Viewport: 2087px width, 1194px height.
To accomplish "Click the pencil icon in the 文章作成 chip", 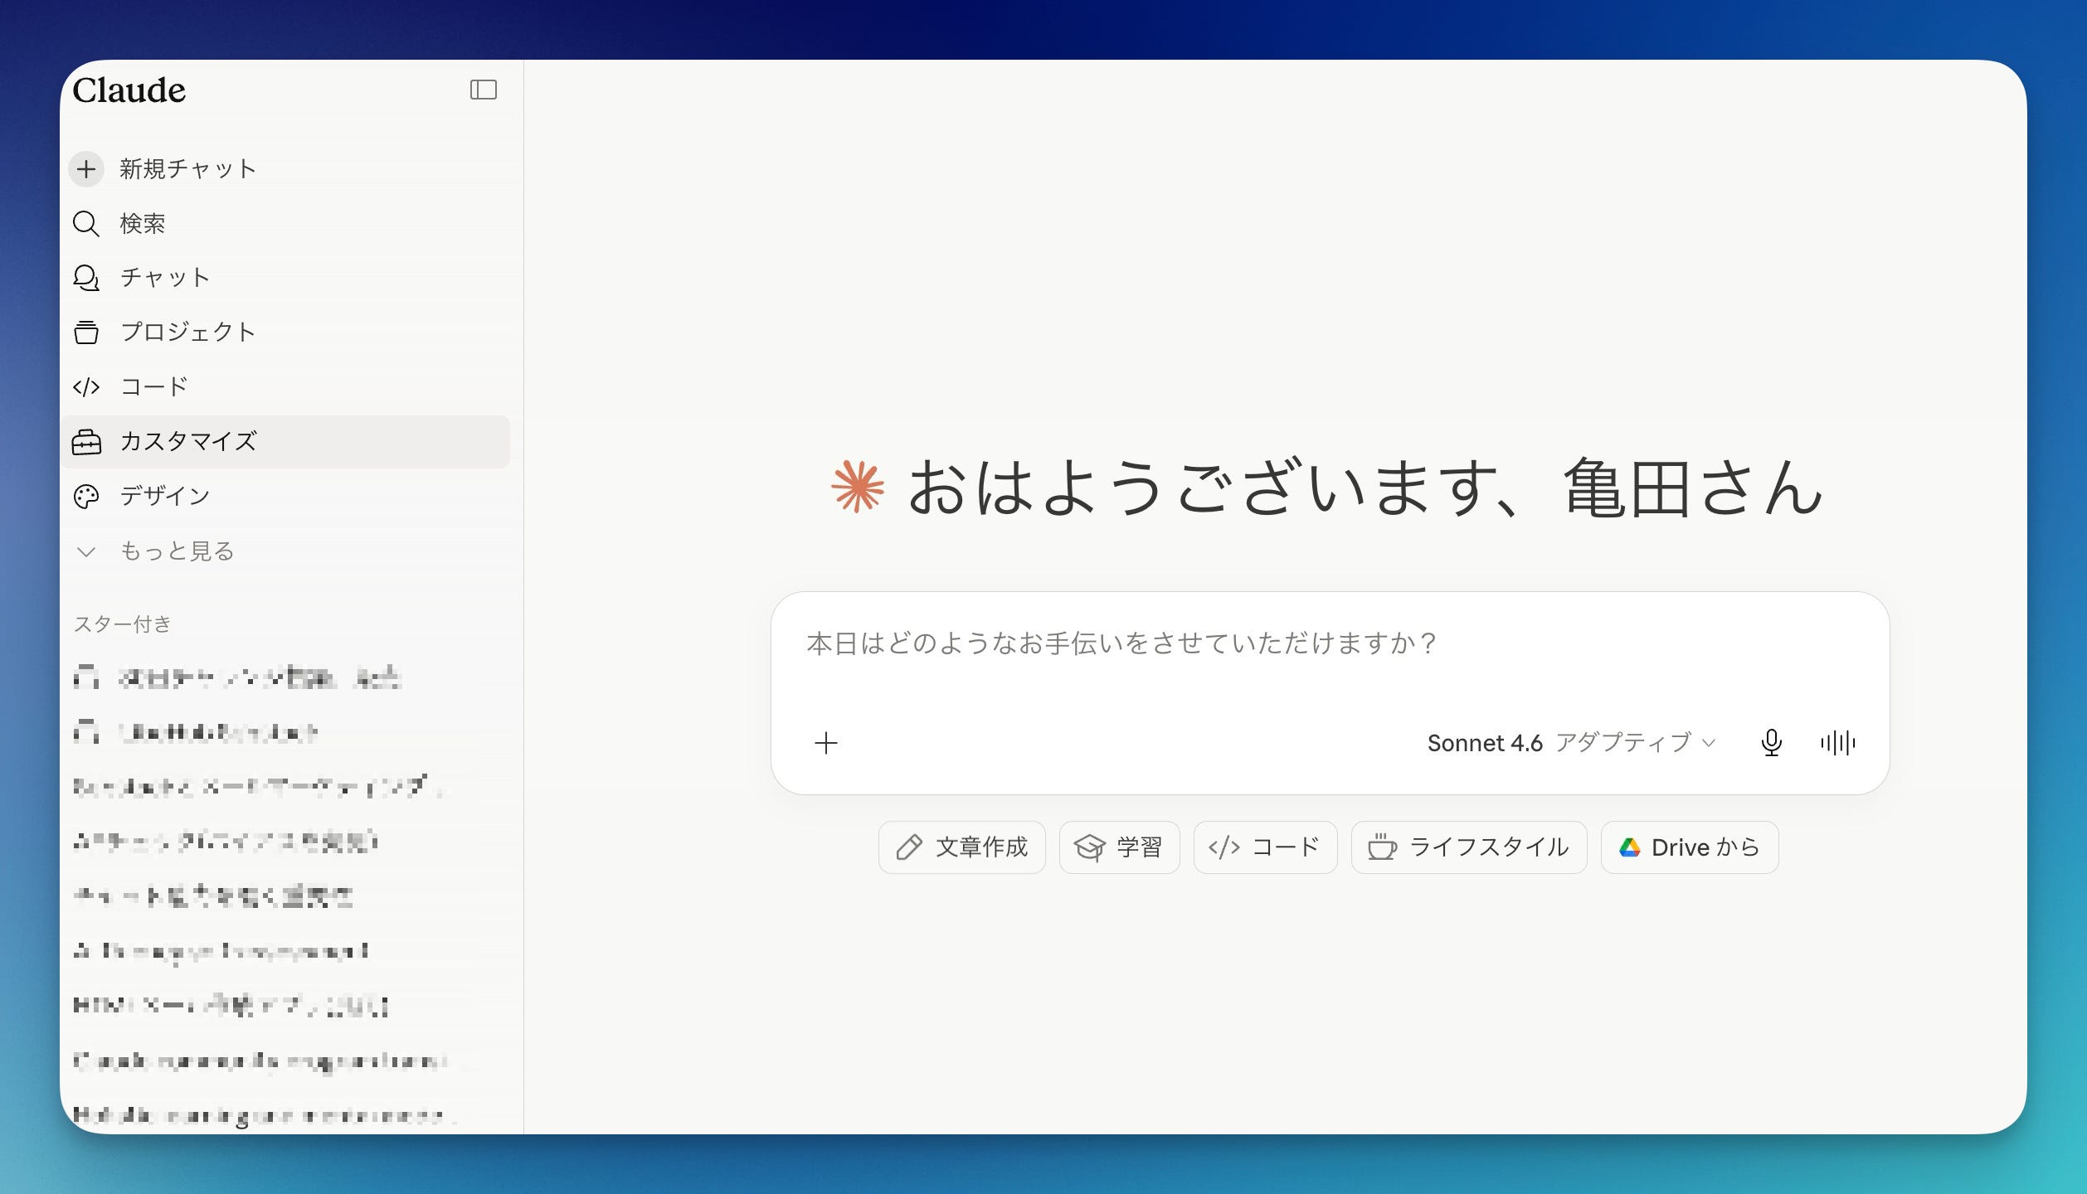I will click(909, 847).
